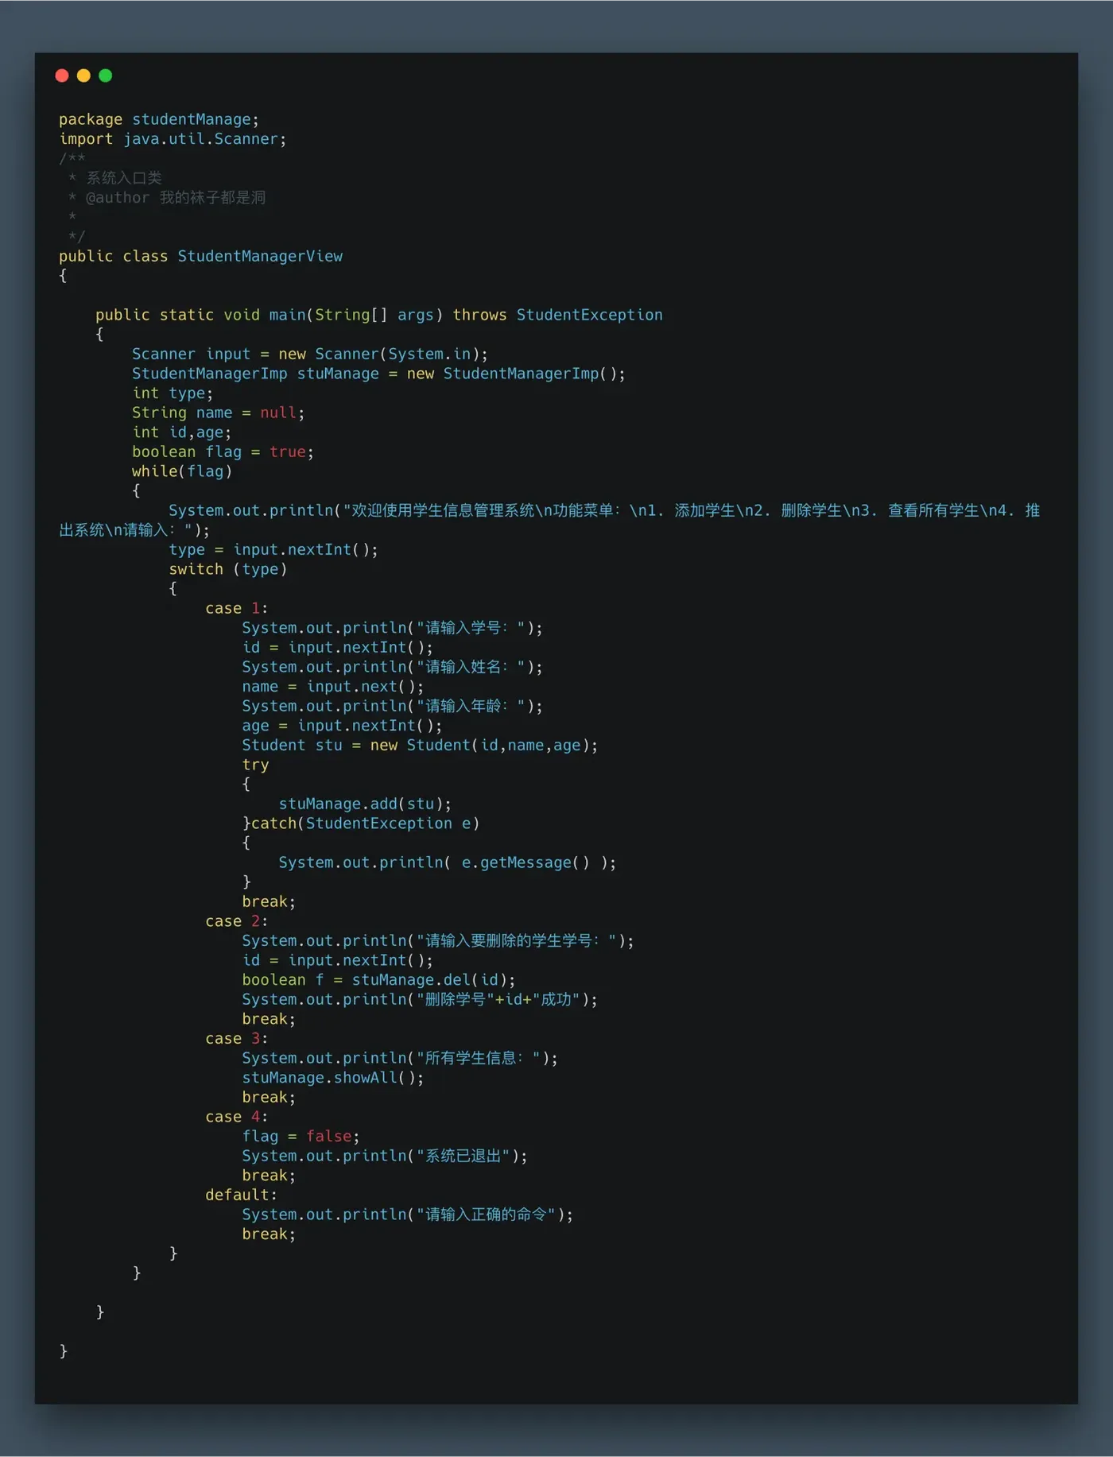Screen dimensions: 1113x1457
Task: Click the println '请输入正确的命令' line
Action: pos(408,1215)
